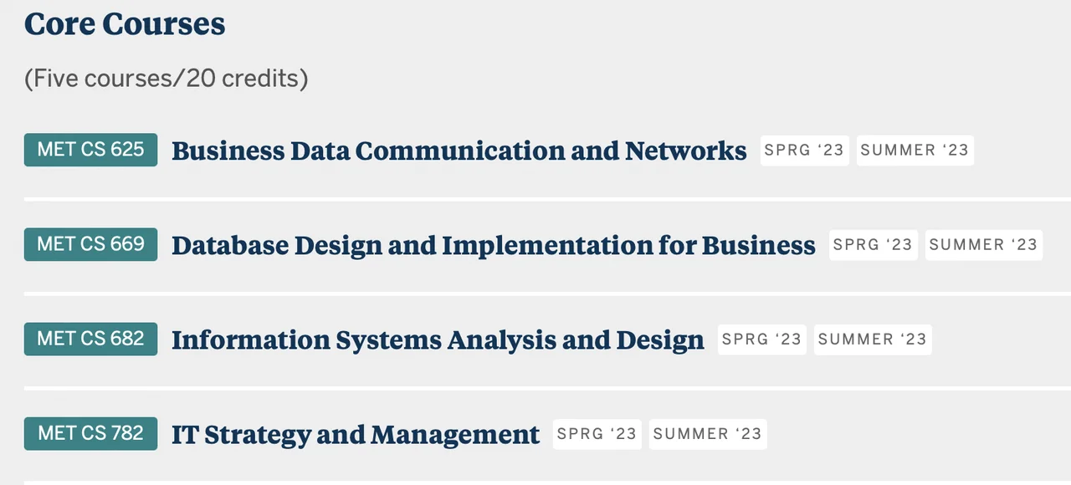Click SPRG '23 tag for IT Strategy
This screenshot has height=485, width=1071.
click(597, 434)
